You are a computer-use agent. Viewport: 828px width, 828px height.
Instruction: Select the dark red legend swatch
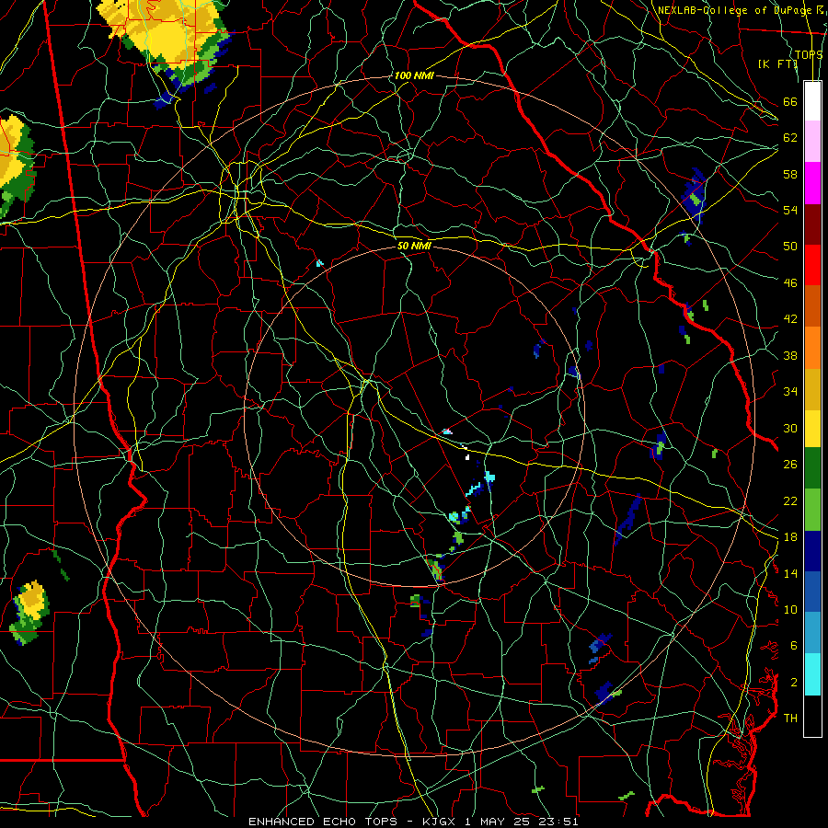tap(812, 224)
